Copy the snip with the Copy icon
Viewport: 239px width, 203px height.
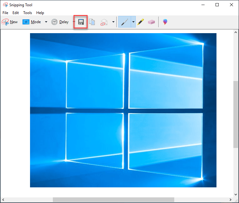[x=92, y=22]
